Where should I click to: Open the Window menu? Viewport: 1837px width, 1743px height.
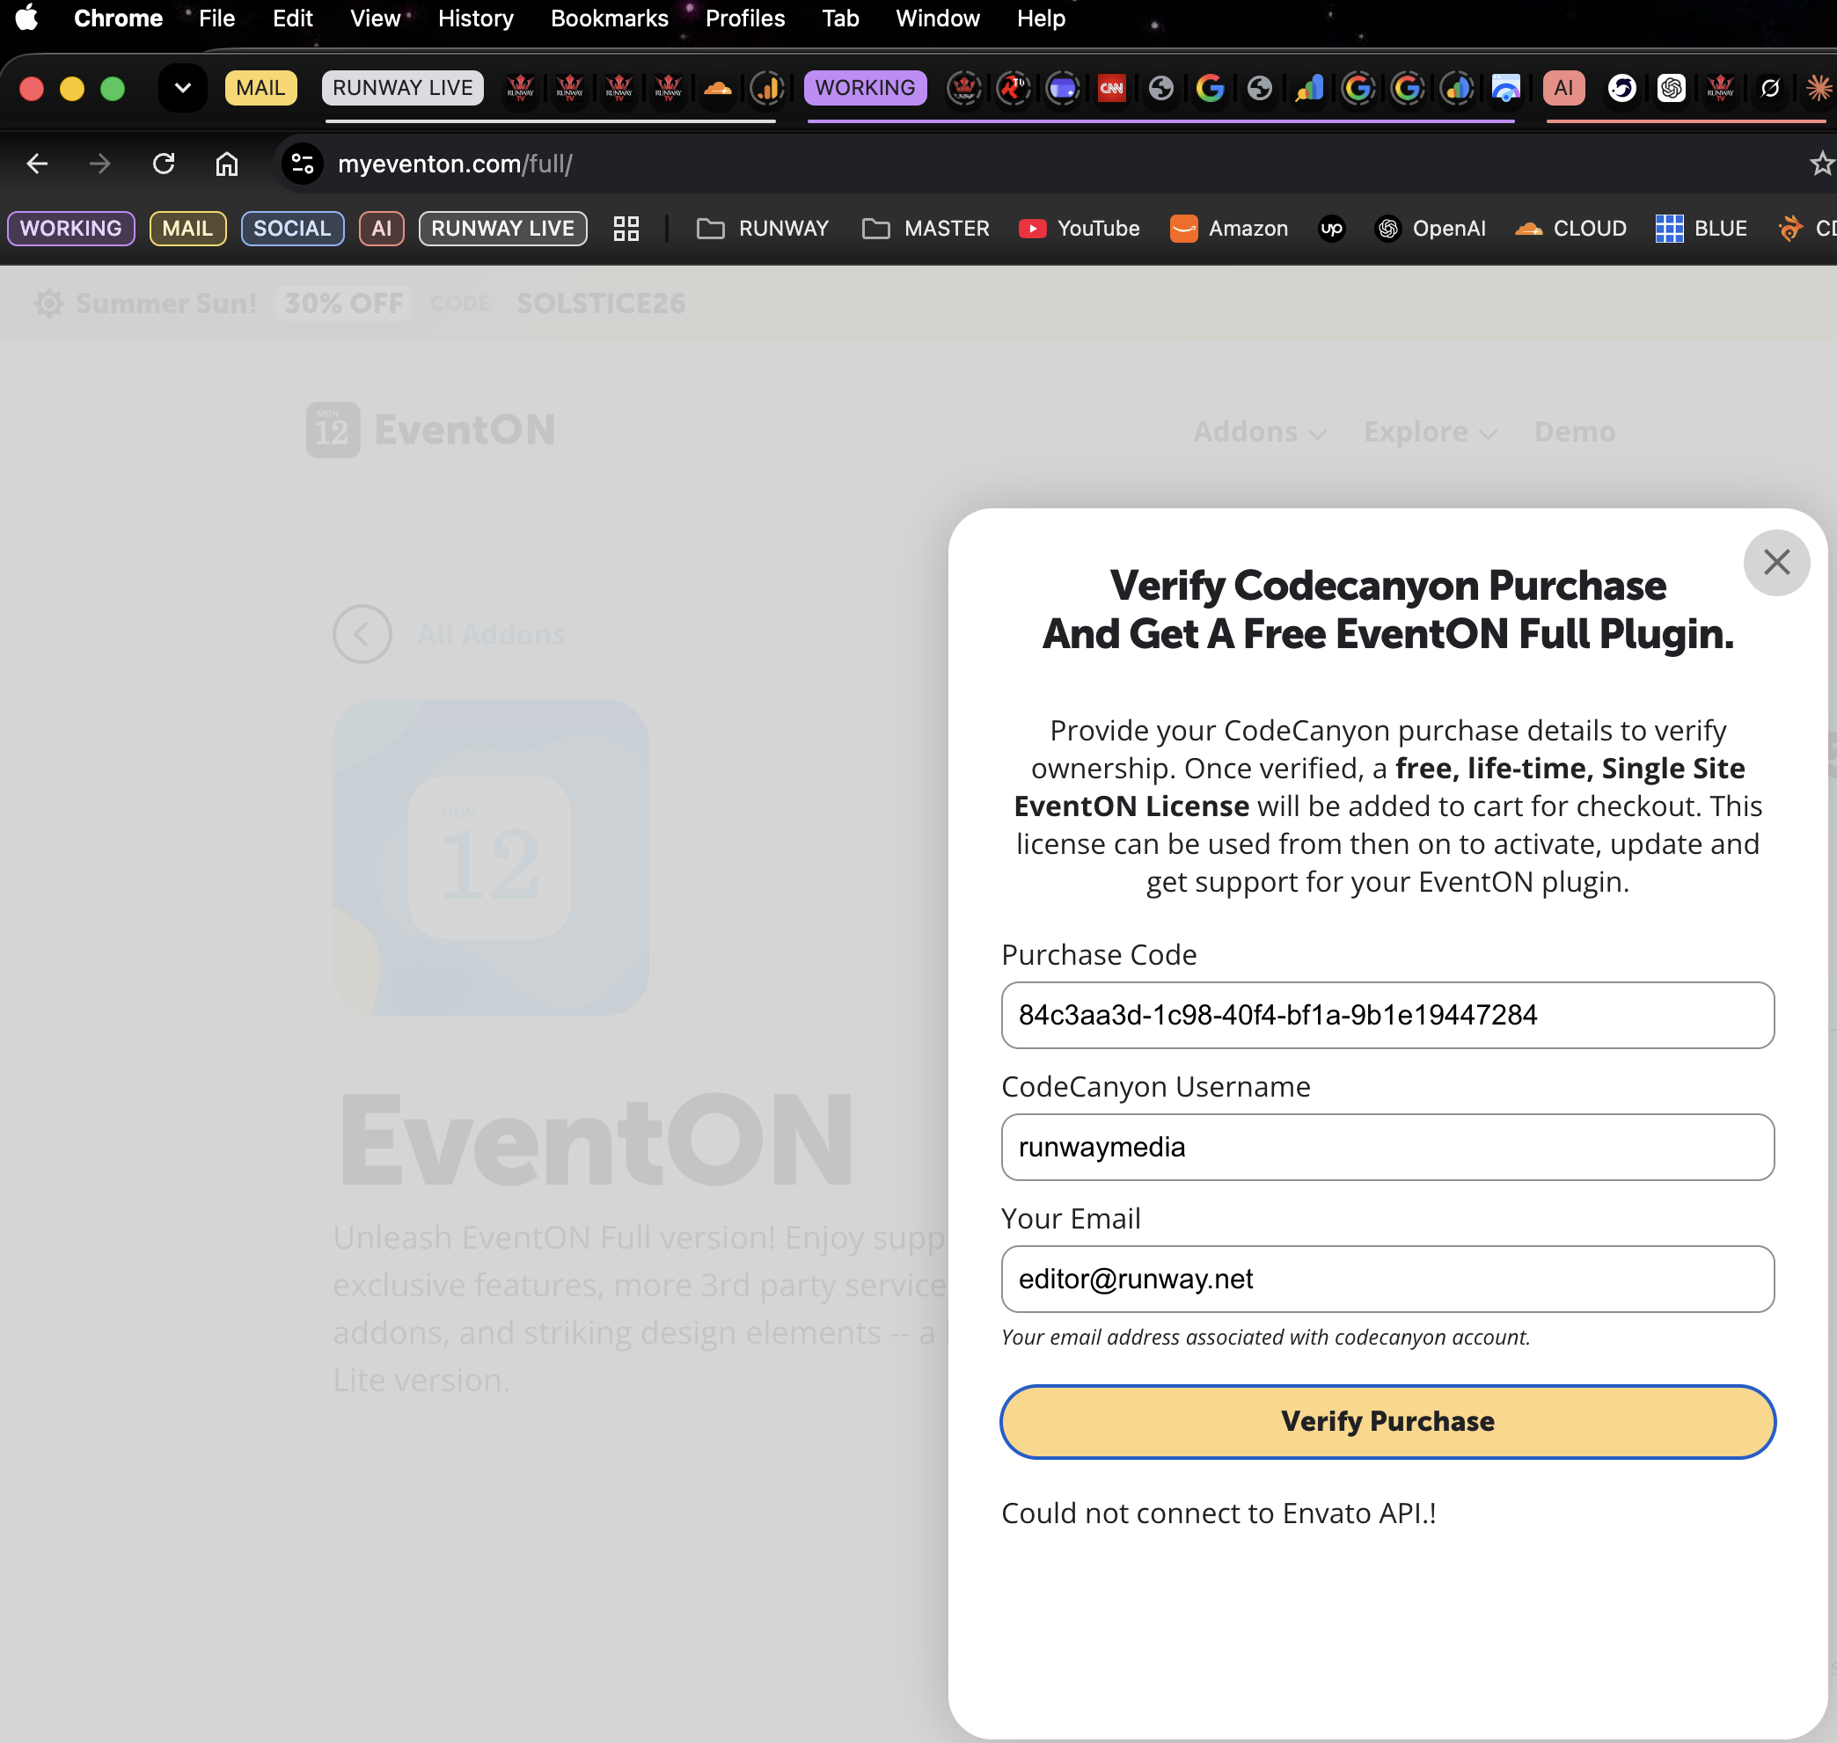[x=938, y=18]
